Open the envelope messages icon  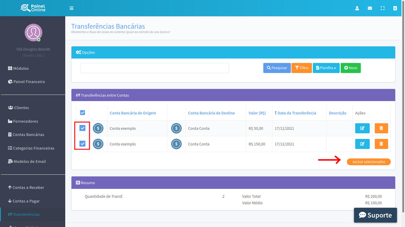coord(370,8)
